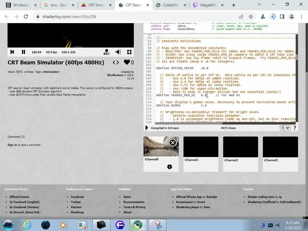Image resolution: width=308 pixels, height=231 pixels.
Task: Open the Windows Start menu
Action: point(8,225)
